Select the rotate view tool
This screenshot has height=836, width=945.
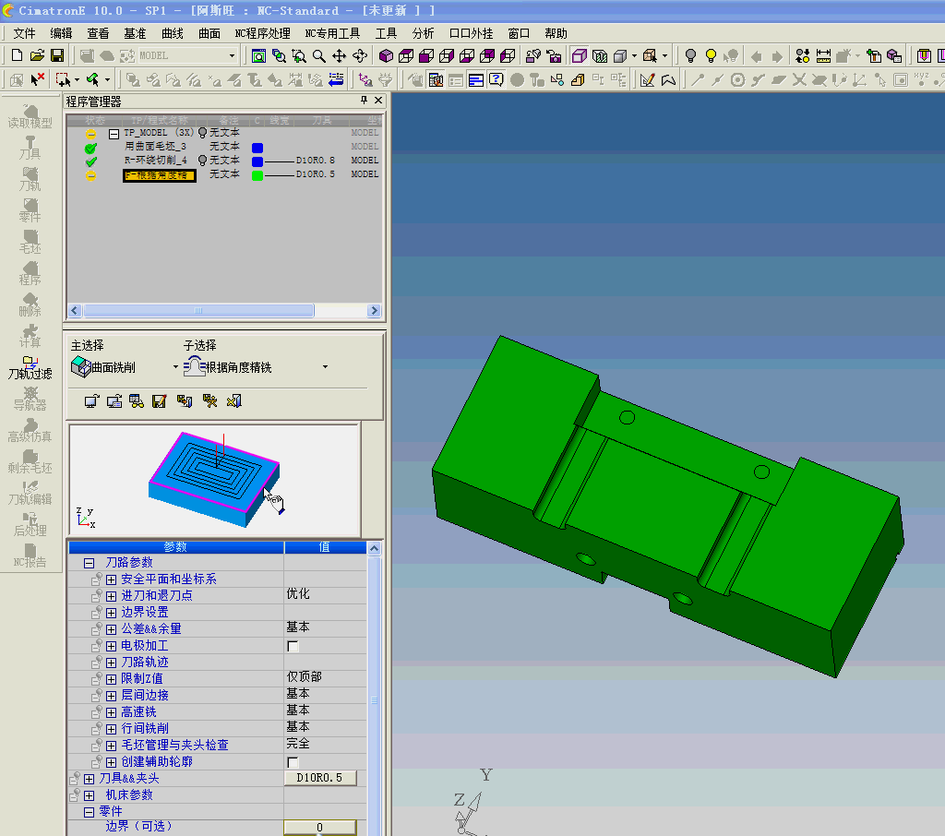(360, 56)
